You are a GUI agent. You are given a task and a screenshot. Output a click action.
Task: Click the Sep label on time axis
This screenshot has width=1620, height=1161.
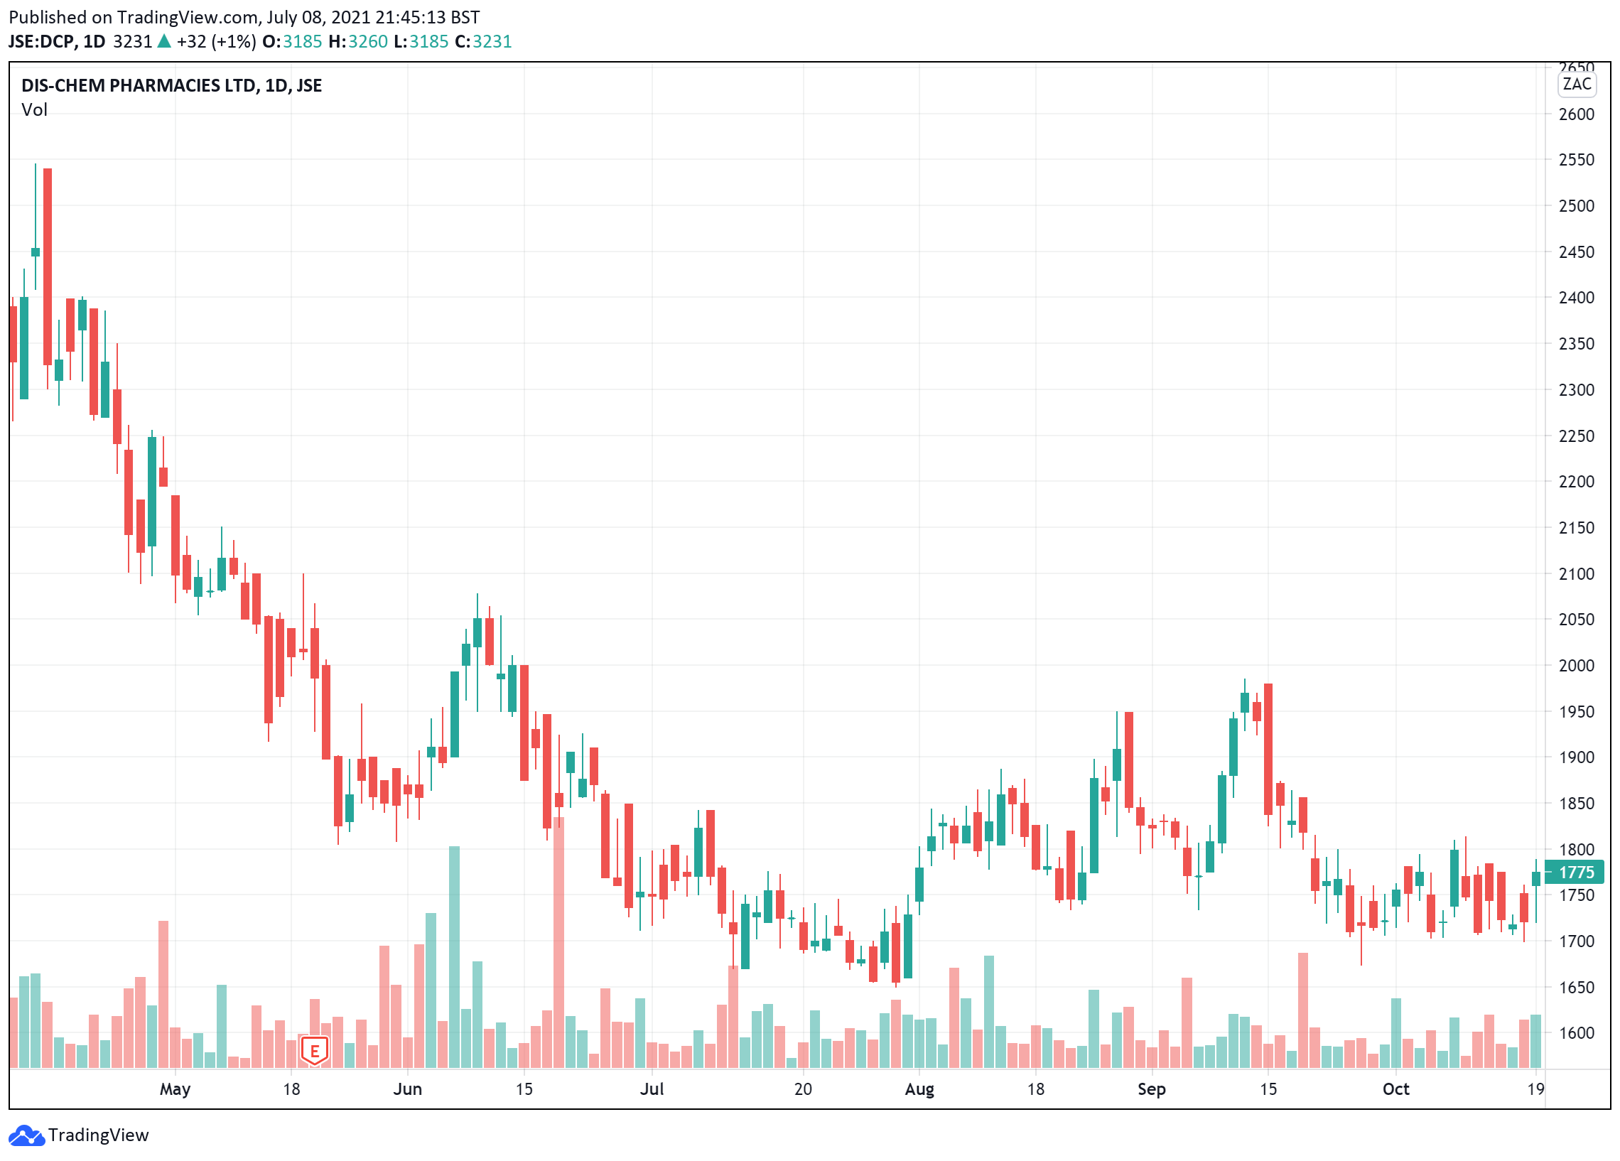tap(1152, 1089)
